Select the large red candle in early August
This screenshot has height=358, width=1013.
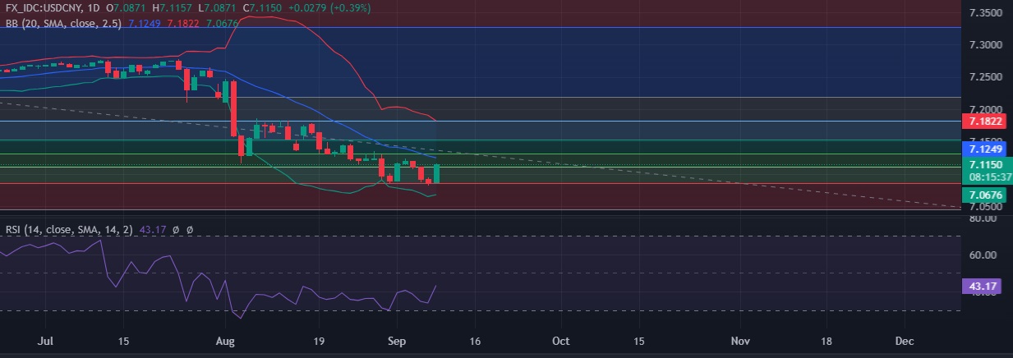[234, 108]
